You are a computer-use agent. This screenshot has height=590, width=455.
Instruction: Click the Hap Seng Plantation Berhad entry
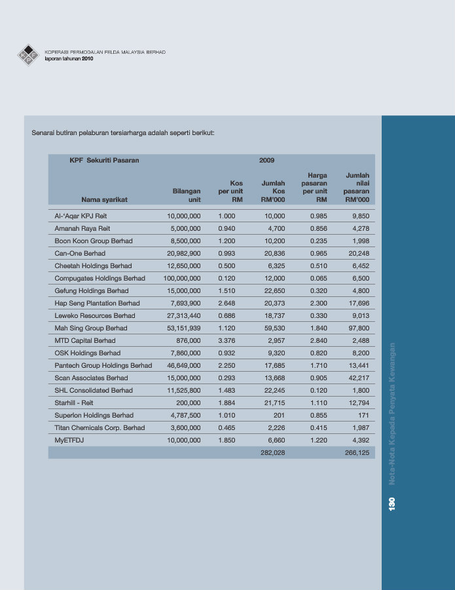coord(97,303)
